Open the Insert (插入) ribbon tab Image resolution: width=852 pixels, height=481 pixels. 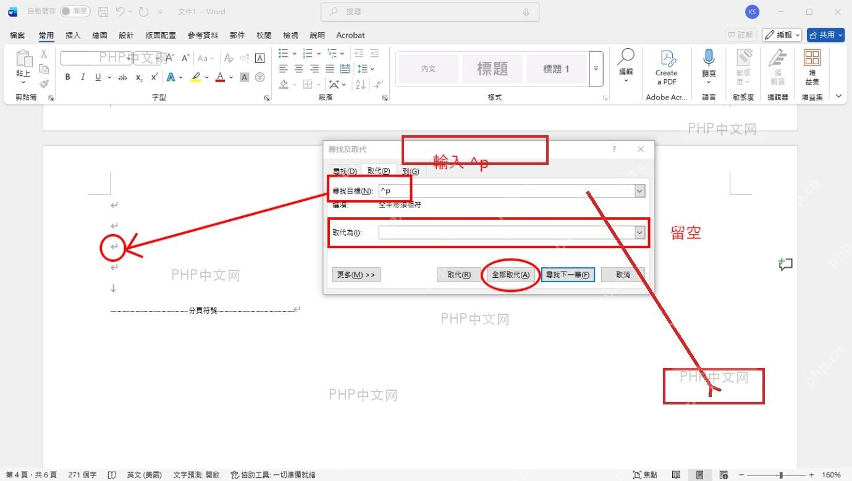[x=73, y=35]
